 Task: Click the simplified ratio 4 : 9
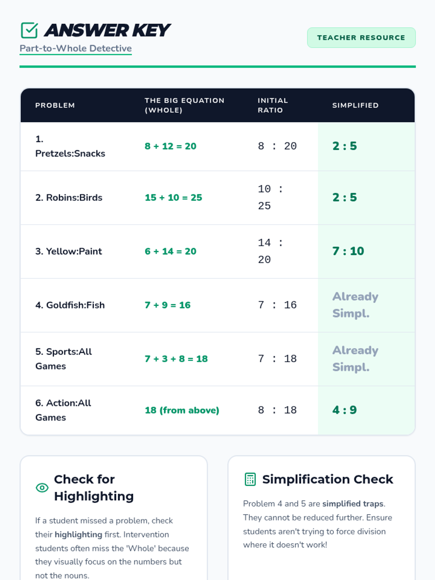(x=344, y=410)
